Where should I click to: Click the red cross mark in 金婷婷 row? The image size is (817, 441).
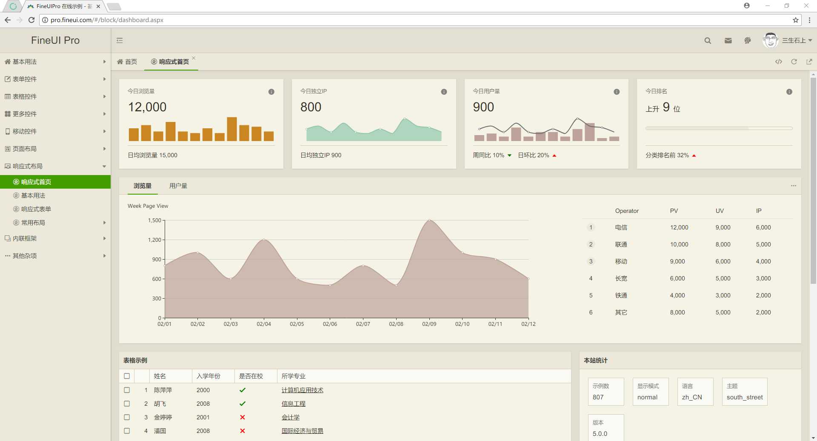coord(243,417)
